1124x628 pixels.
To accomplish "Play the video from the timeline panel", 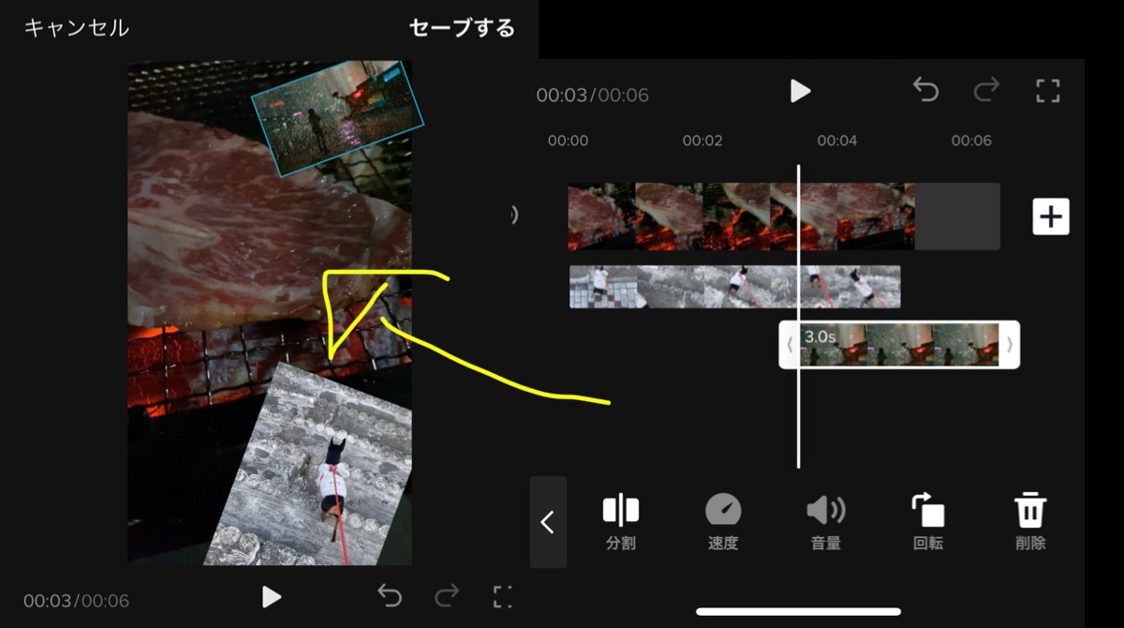I will coord(800,90).
